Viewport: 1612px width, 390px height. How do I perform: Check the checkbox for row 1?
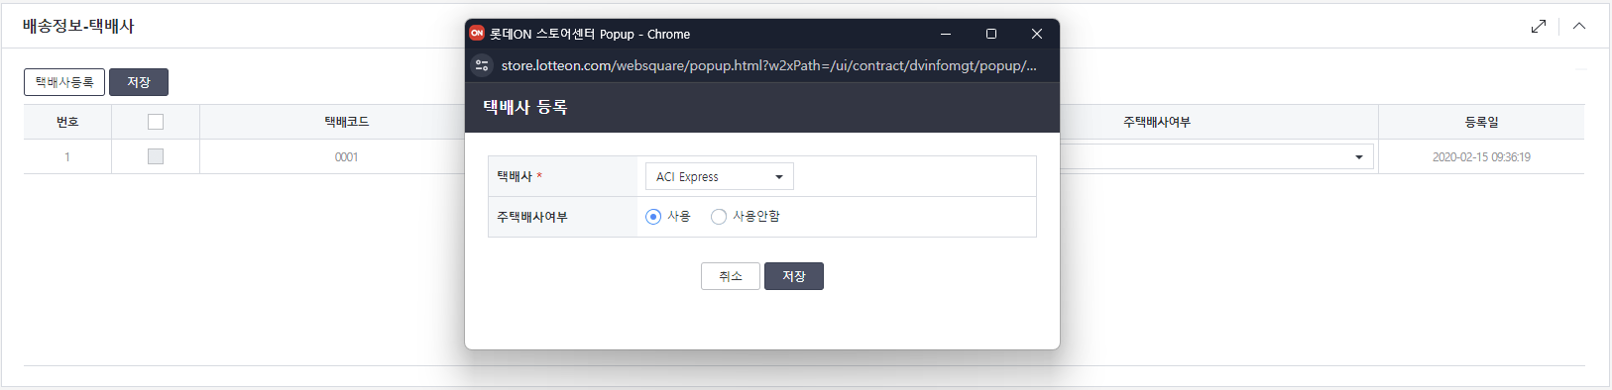[x=156, y=156]
